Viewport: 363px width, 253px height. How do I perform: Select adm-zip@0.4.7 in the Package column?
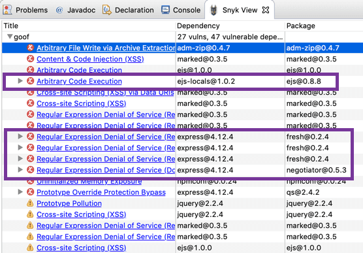tap(313, 48)
